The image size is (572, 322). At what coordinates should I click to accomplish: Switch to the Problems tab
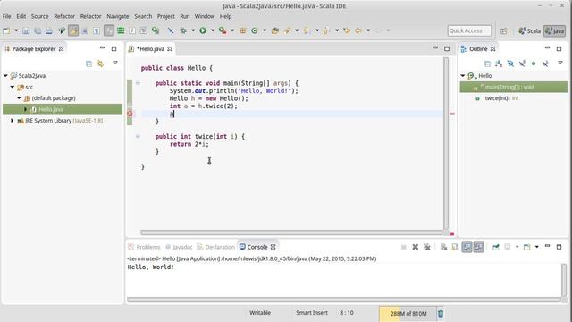point(144,247)
